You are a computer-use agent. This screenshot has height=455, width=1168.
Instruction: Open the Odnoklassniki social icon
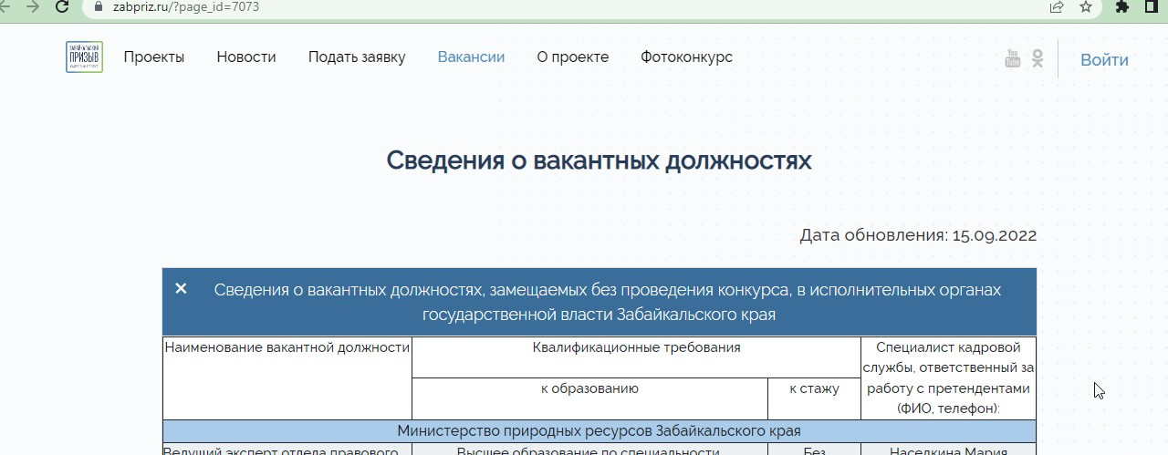1038,59
